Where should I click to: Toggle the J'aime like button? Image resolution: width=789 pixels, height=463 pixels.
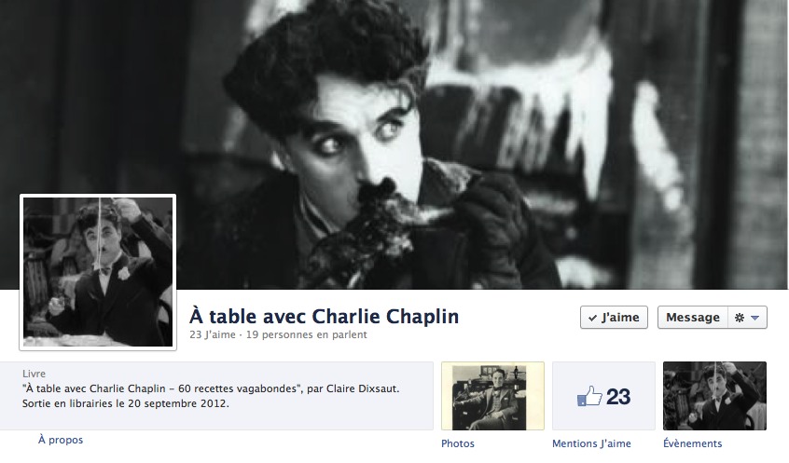tap(614, 318)
